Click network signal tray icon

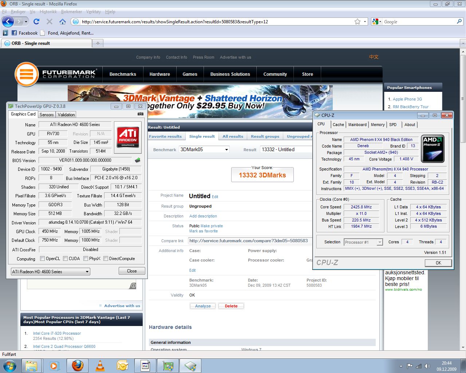point(419,366)
